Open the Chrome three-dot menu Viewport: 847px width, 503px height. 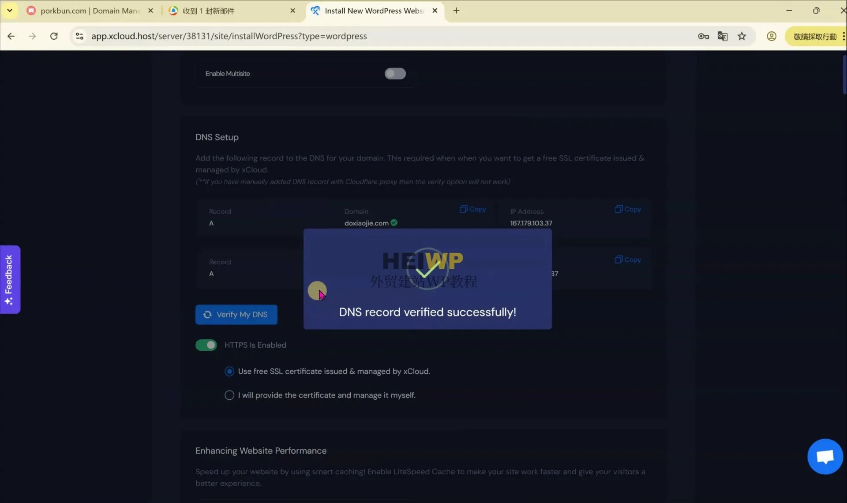point(843,36)
